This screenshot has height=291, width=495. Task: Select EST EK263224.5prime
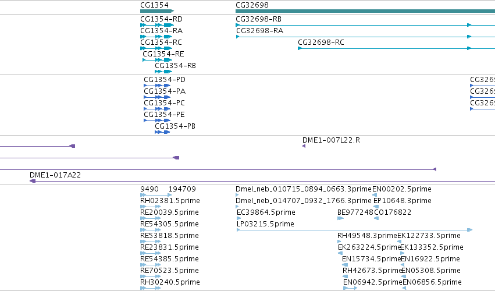pos(369,247)
